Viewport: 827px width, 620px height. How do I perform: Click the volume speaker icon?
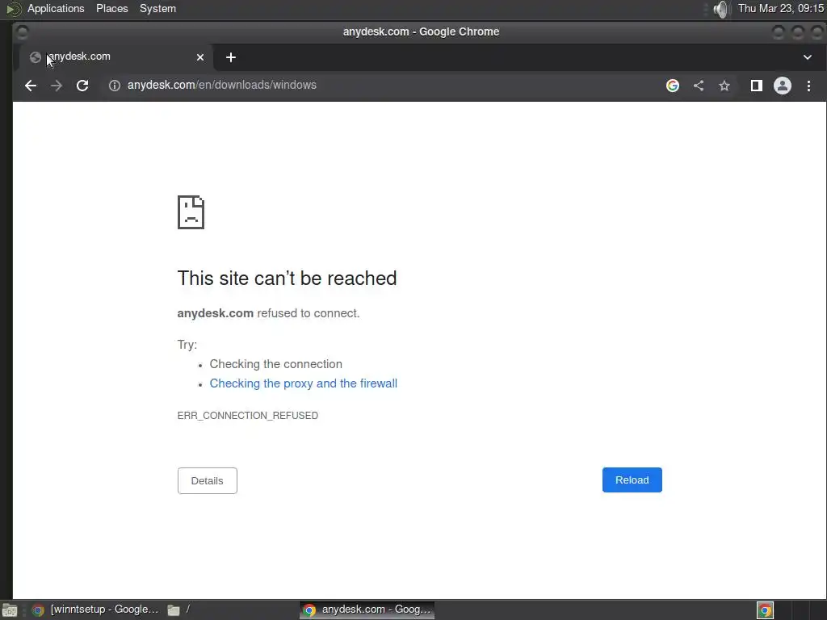(x=720, y=9)
